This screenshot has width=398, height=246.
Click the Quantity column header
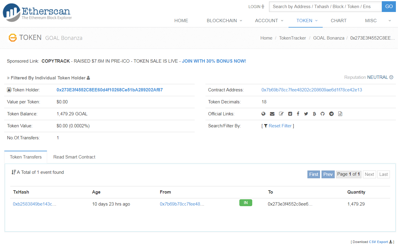coord(356,192)
